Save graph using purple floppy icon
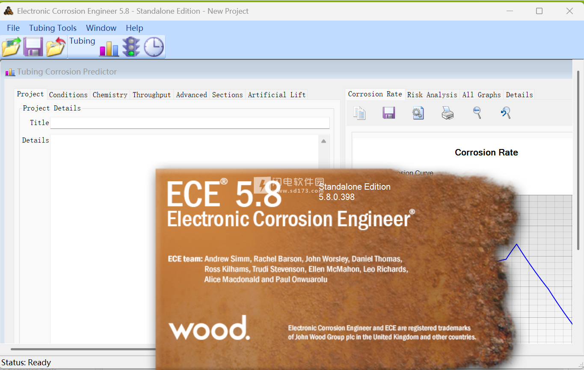Image resolution: width=584 pixels, height=370 pixels. tap(388, 113)
